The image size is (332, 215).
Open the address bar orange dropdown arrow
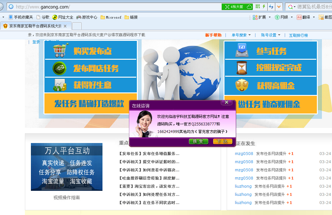(x=279, y=7)
